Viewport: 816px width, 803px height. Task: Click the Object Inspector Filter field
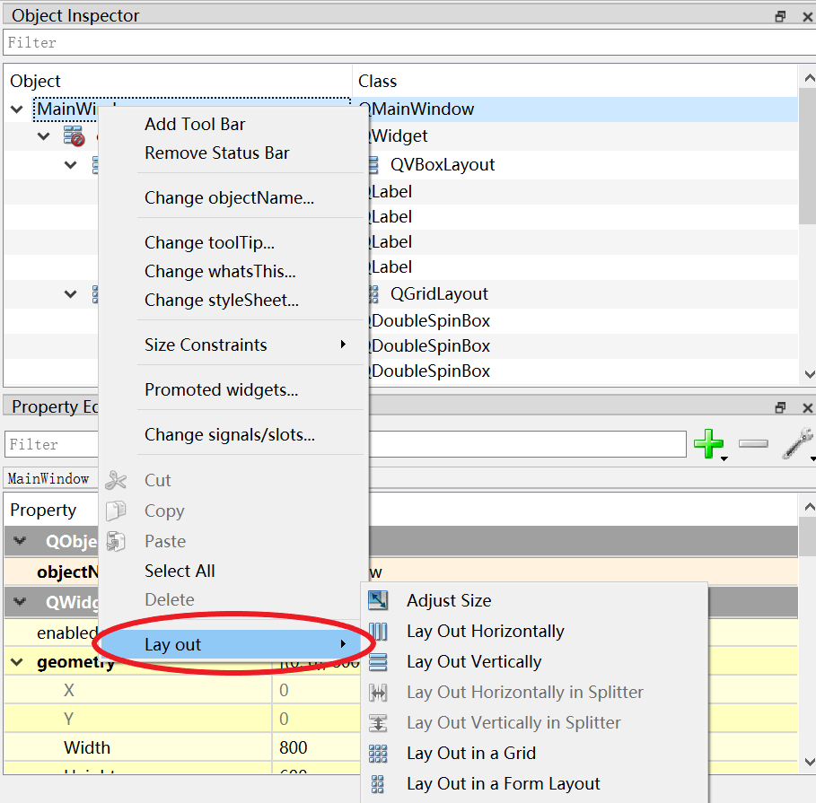click(409, 42)
